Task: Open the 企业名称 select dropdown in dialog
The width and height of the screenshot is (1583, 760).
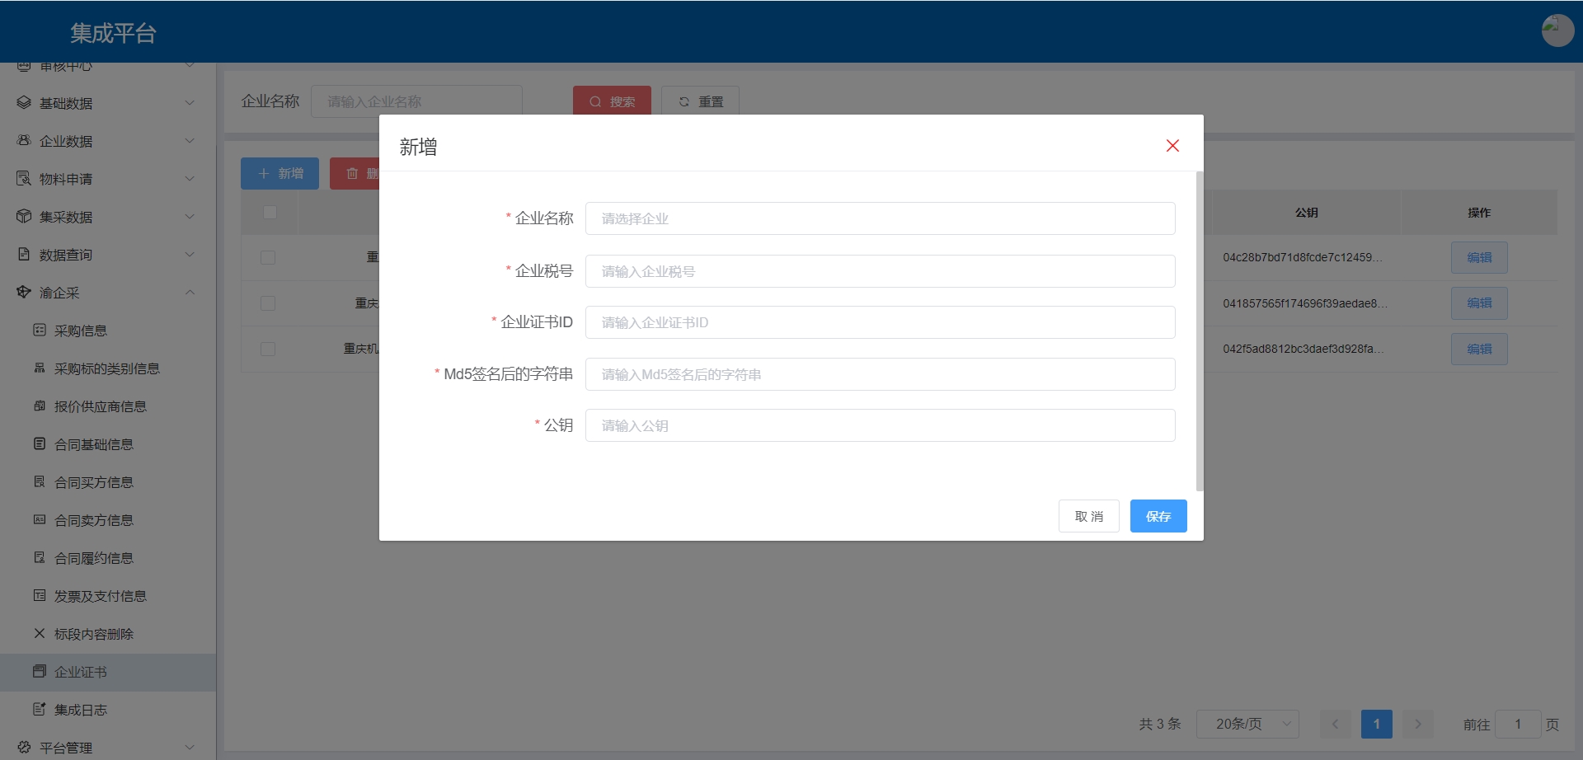Action: click(x=880, y=218)
